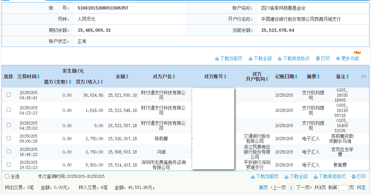Screen dimensions: 371x195
Task: Click 选择 column header
Action: [8, 76]
